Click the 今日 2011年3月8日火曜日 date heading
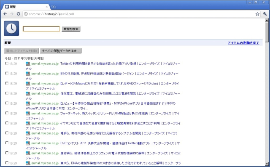Screen dimensions: 270x167 [24, 58]
